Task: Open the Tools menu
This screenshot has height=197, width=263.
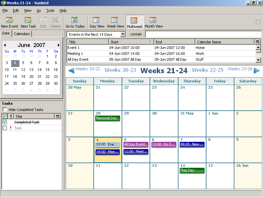Action: (50, 11)
